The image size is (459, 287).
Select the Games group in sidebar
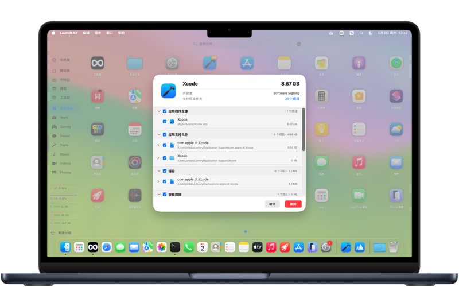coord(61,127)
